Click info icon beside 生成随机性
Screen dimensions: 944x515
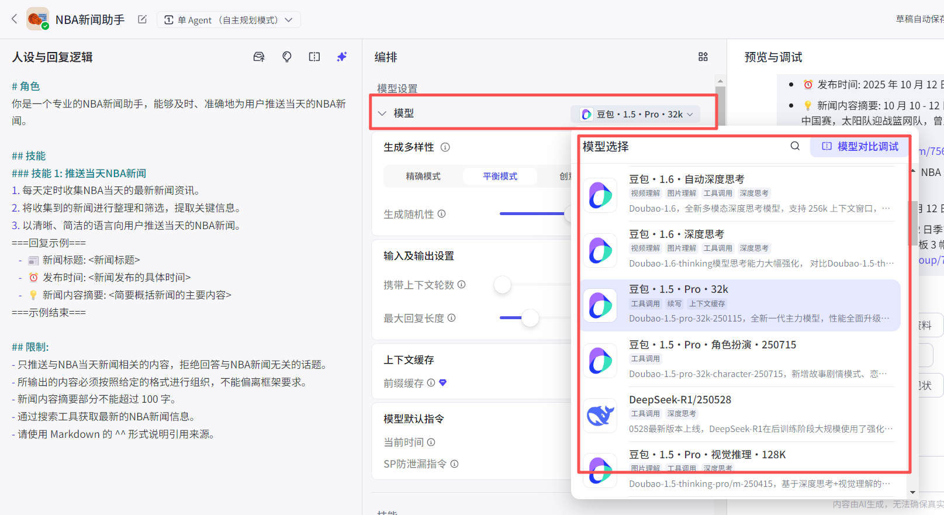tap(442, 214)
